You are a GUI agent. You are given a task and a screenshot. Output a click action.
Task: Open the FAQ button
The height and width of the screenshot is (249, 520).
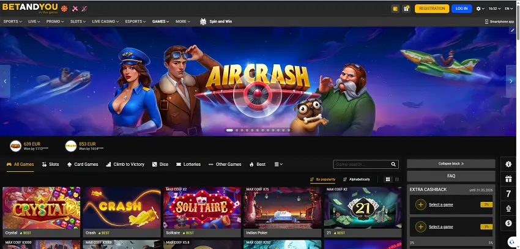(x=451, y=176)
